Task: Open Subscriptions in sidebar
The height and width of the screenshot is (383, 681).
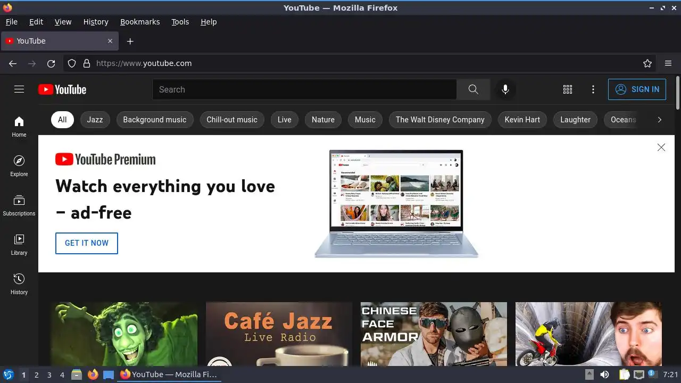Action: 19,205
